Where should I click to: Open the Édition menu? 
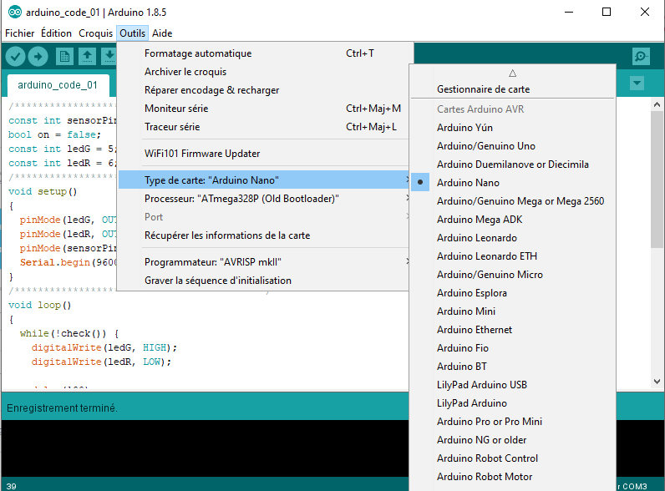(56, 33)
